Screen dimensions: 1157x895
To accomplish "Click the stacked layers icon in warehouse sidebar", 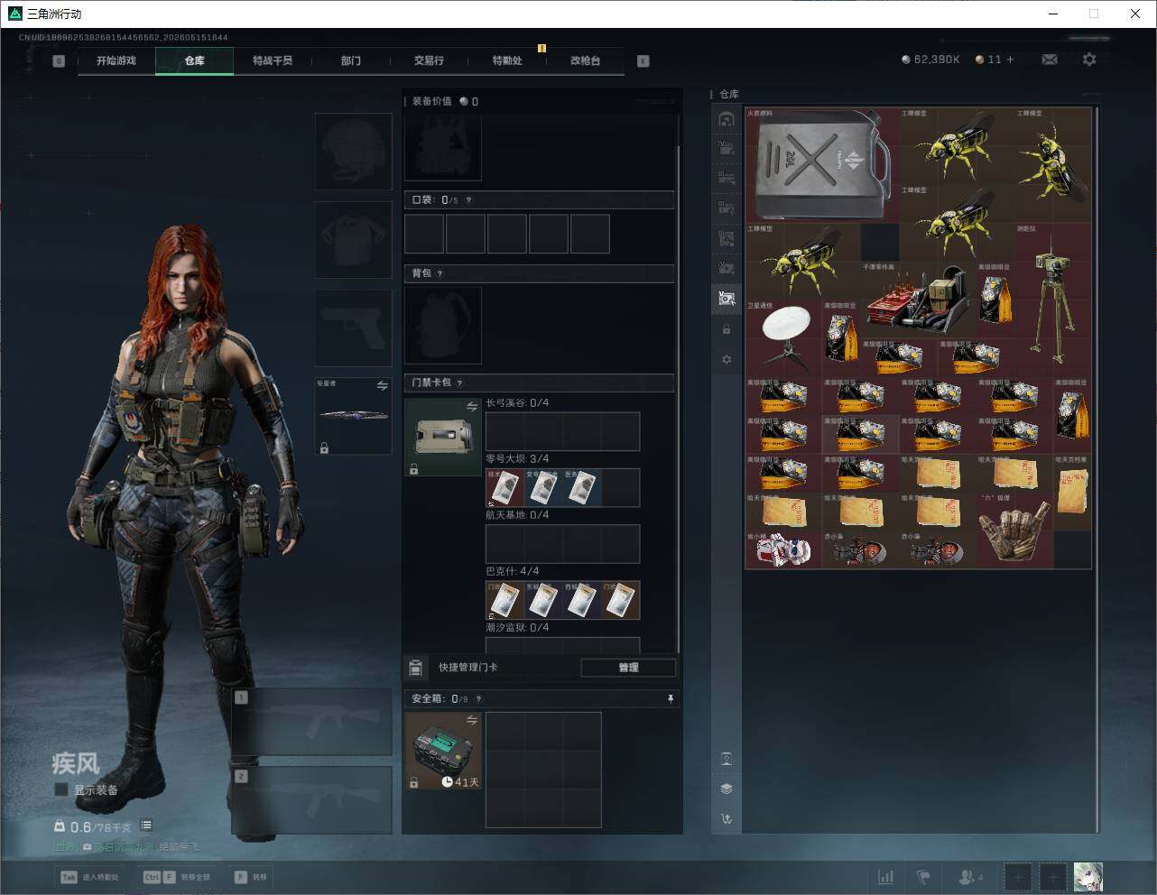I will click(727, 789).
